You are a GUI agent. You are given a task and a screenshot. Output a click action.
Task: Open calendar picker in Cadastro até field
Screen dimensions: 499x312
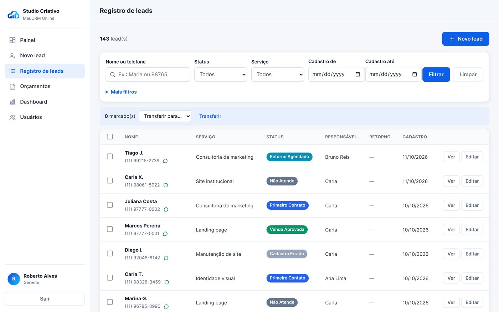click(415, 75)
